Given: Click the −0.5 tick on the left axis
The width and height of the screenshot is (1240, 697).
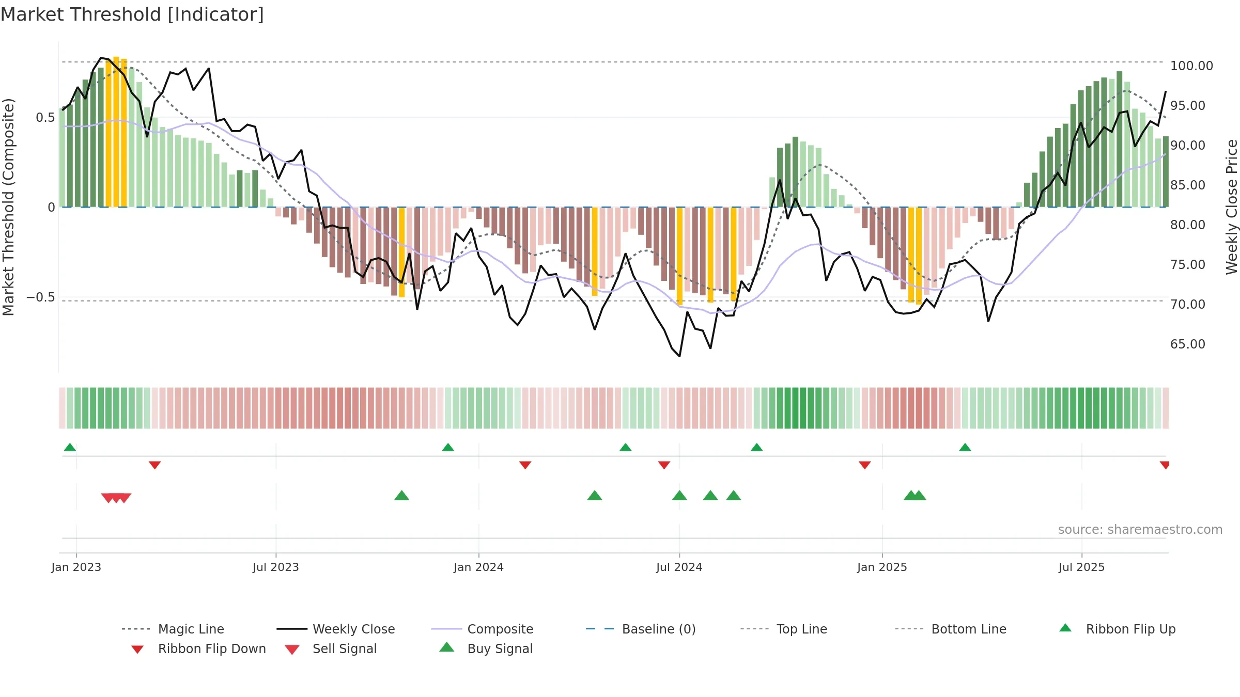Looking at the screenshot, I should point(41,297).
